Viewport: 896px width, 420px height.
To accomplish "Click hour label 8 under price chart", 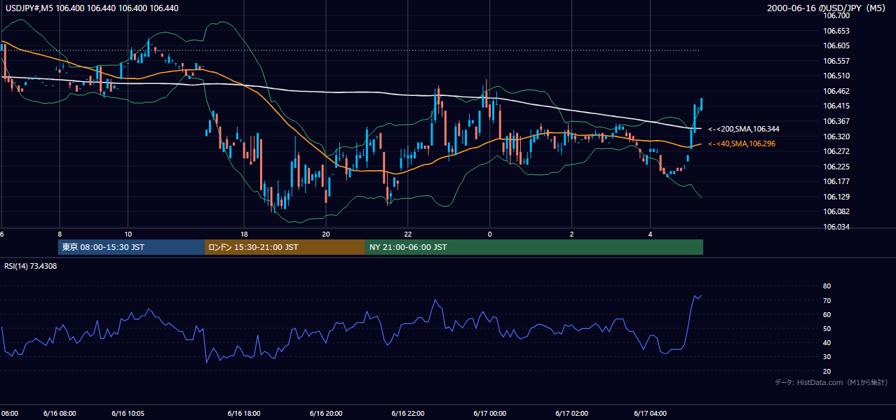I will coord(60,234).
